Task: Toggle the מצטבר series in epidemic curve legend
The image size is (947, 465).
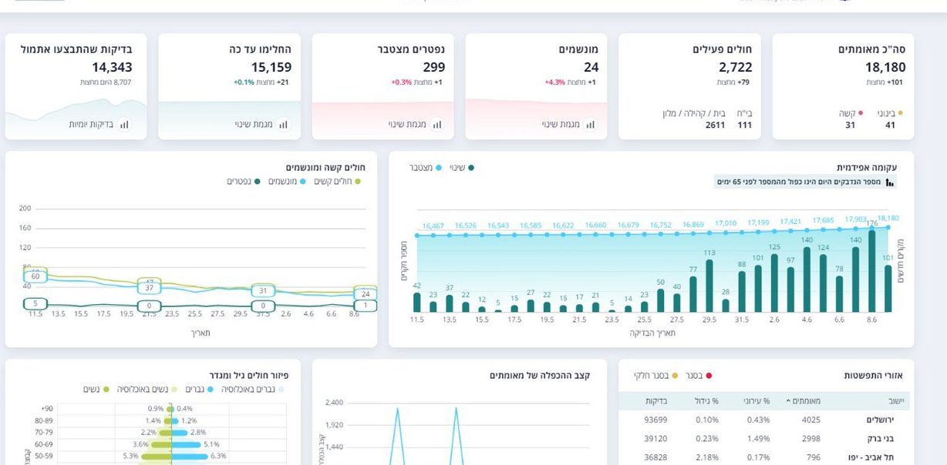Action: [x=426, y=167]
